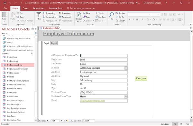
Task: Collapse the ribbon using the arrow
Action: 190,25
